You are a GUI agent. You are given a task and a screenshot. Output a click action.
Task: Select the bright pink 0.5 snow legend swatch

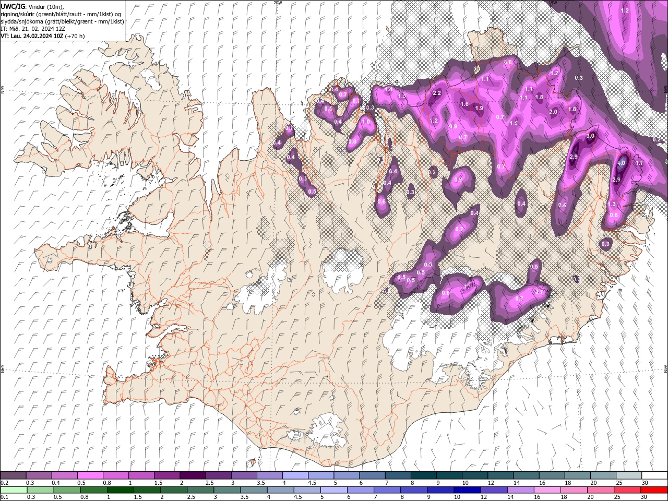click(x=90, y=475)
